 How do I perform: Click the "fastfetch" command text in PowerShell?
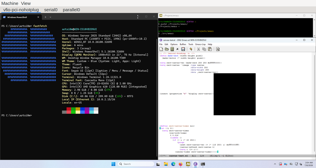click(40, 26)
